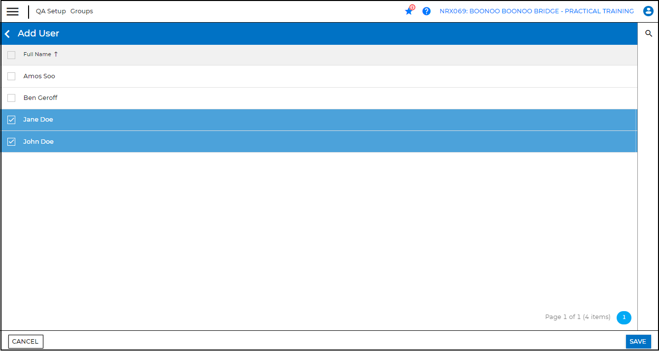The width and height of the screenshot is (659, 351).
Task: Uncheck the John Doe checkbox
Action: pos(11,142)
